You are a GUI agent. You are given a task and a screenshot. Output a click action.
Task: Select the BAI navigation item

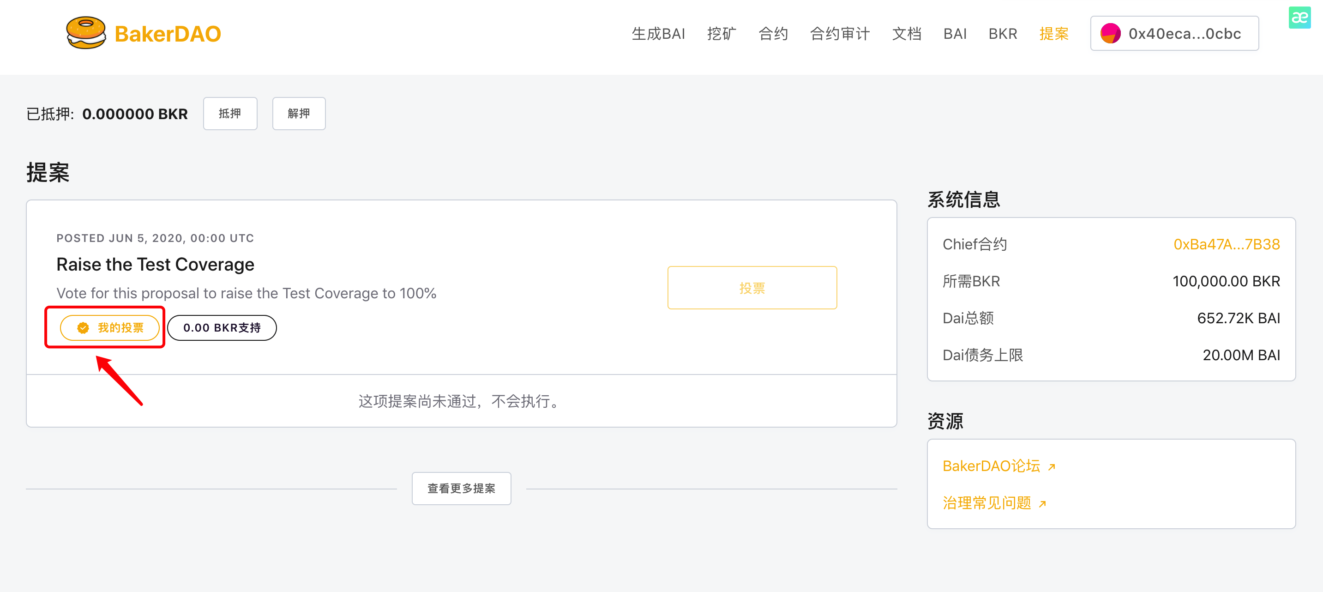(955, 34)
